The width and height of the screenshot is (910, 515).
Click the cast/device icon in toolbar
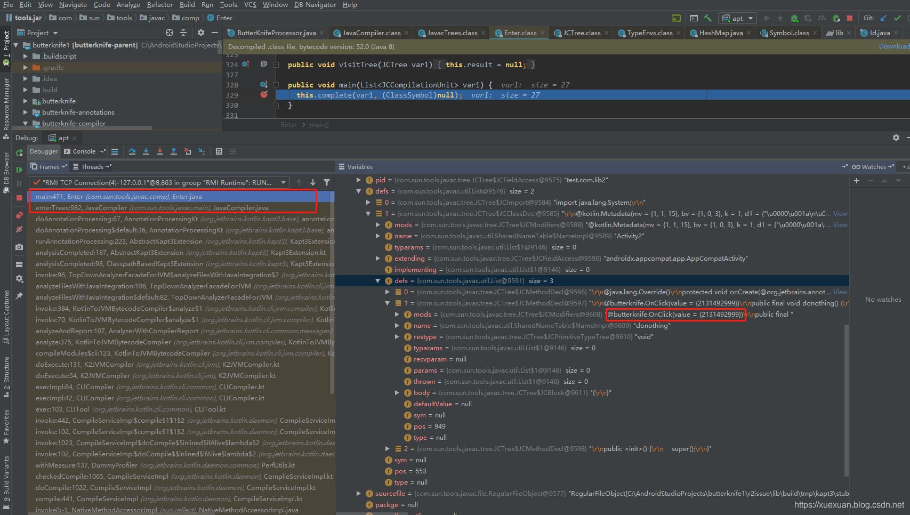pyautogui.click(x=677, y=18)
